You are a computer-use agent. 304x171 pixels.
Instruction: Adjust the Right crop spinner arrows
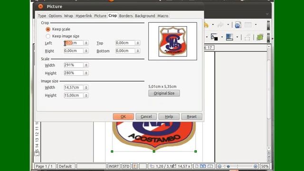(86, 51)
